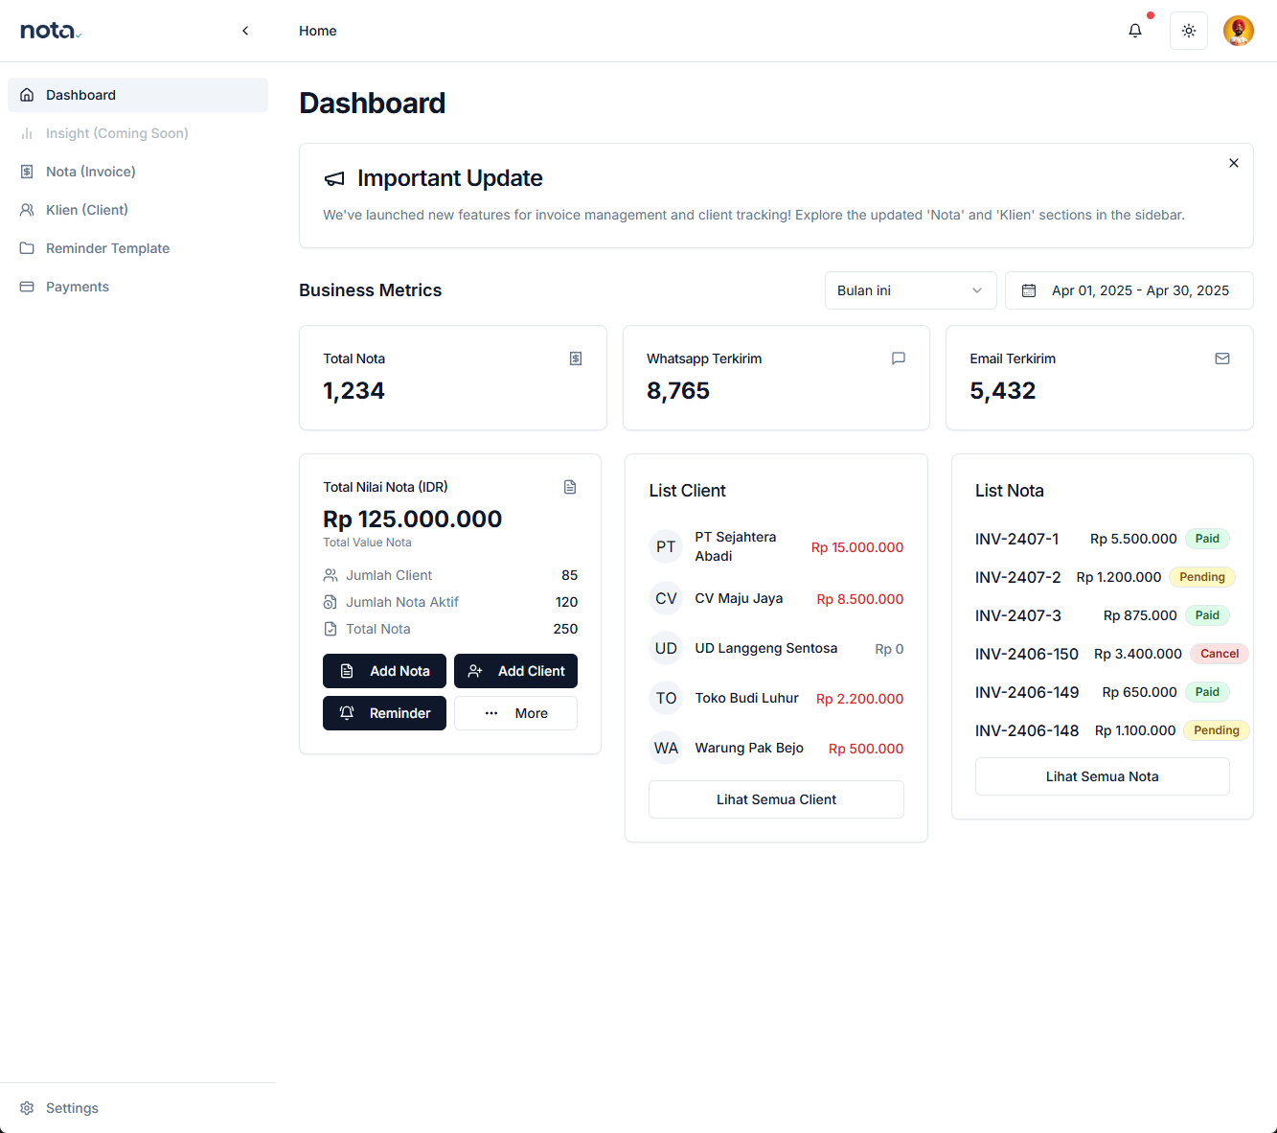This screenshot has width=1277, height=1133.
Task: Expand the More options button
Action: tap(515, 713)
